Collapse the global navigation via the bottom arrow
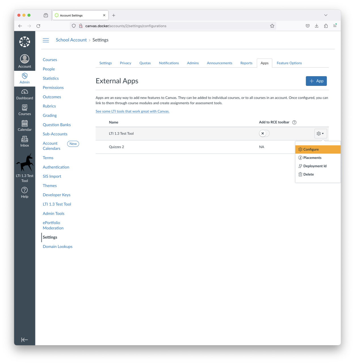Screen dimensions: 355x364 pyautogui.click(x=24, y=340)
